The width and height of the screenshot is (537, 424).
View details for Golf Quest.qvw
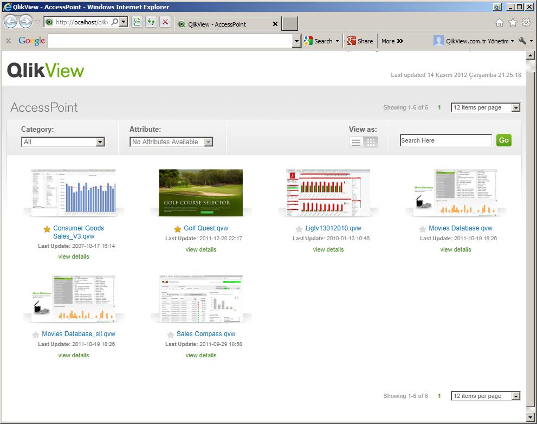coord(201,249)
